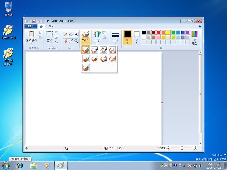Select 색 1 foreground color button
The image size is (227, 170).
pos(127,37)
